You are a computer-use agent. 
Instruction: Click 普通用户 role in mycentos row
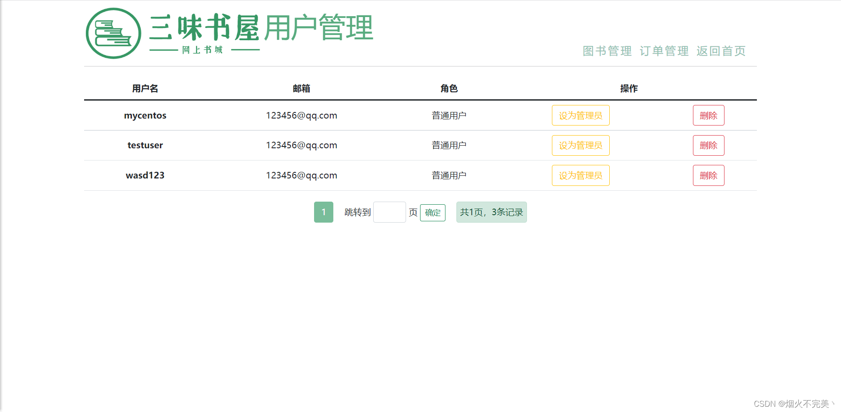click(x=449, y=115)
